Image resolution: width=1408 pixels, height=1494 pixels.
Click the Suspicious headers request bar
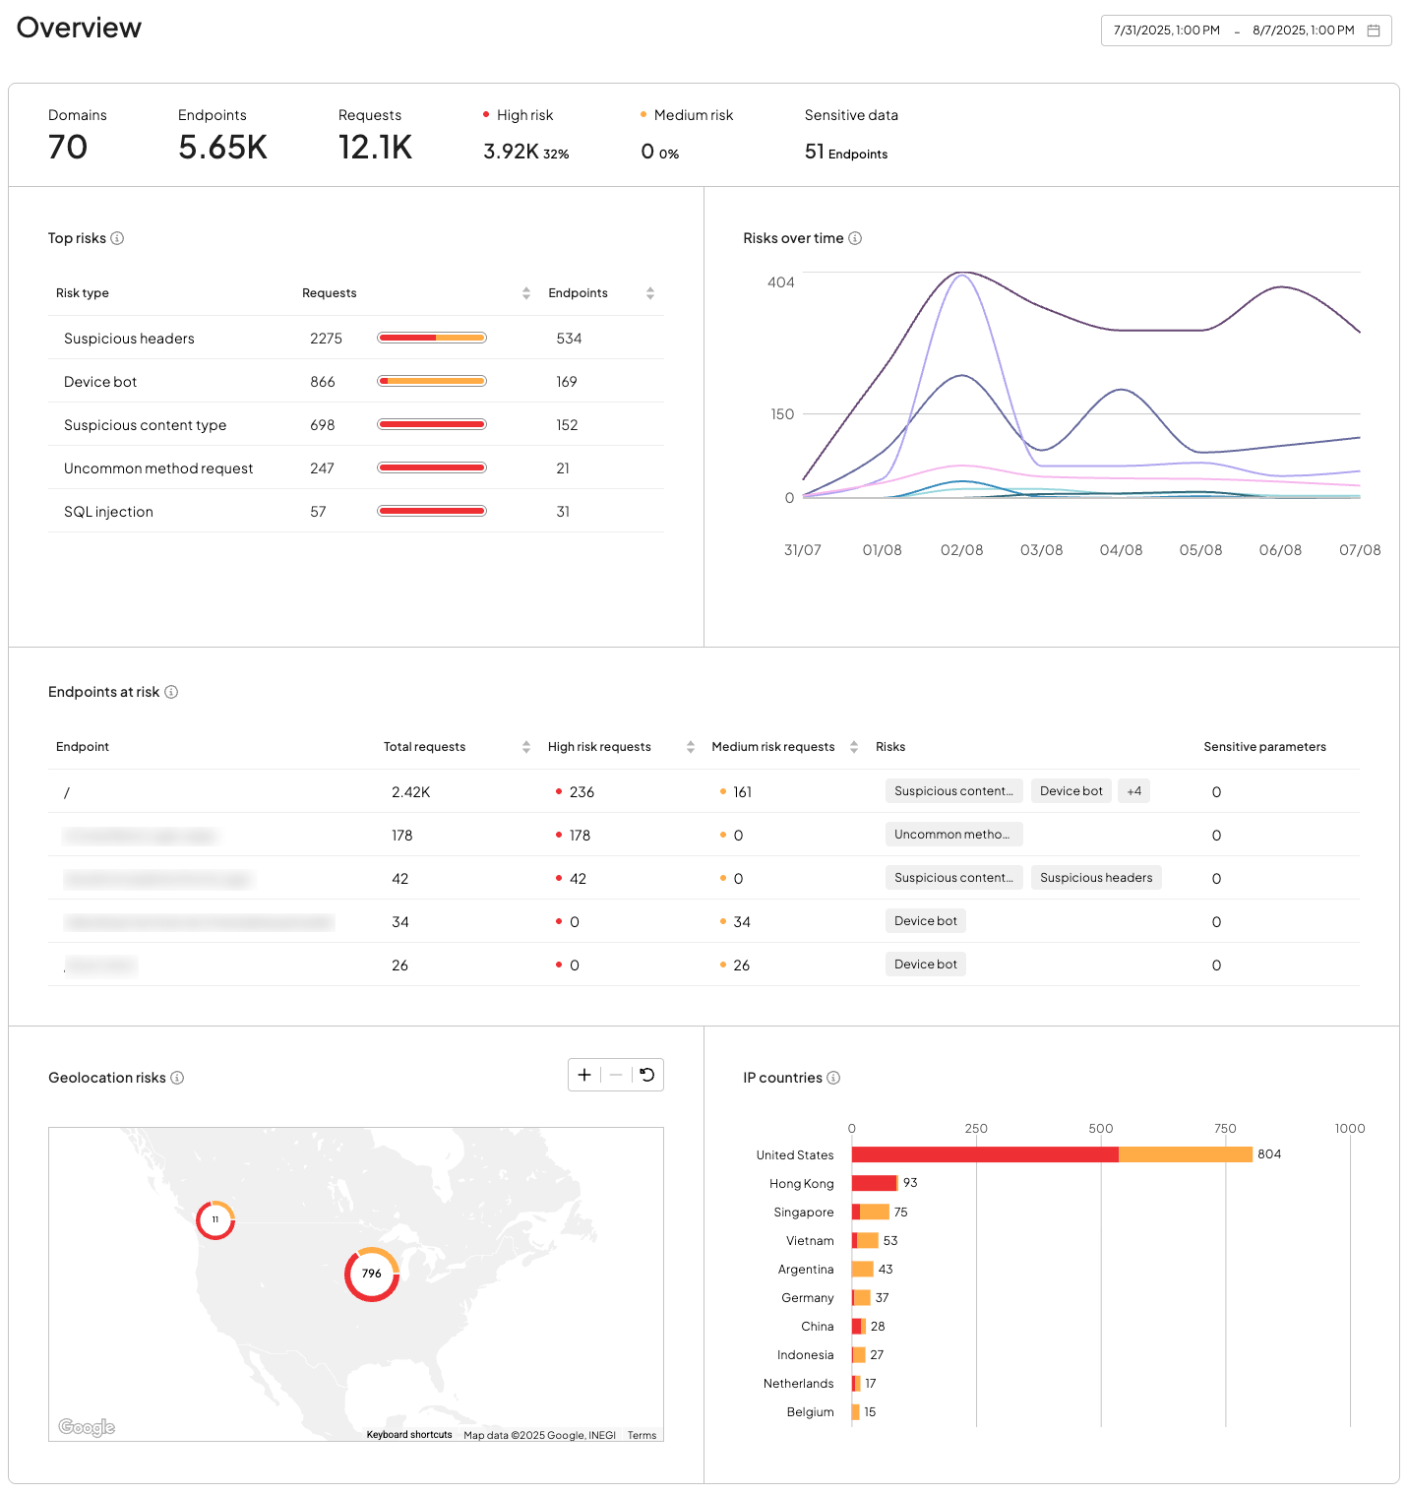(x=432, y=338)
